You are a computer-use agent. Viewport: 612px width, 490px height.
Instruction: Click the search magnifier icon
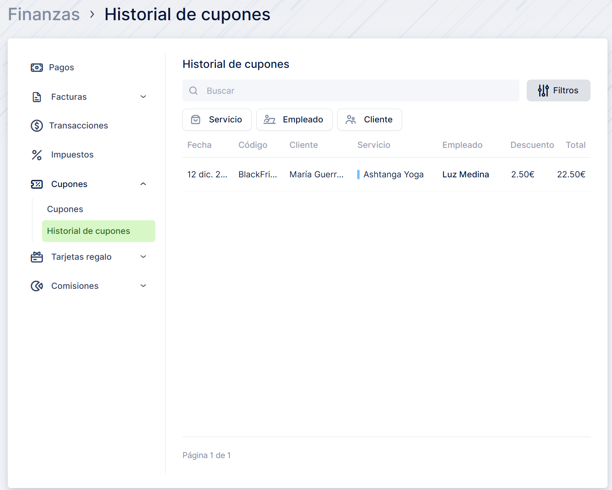(194, 90)
